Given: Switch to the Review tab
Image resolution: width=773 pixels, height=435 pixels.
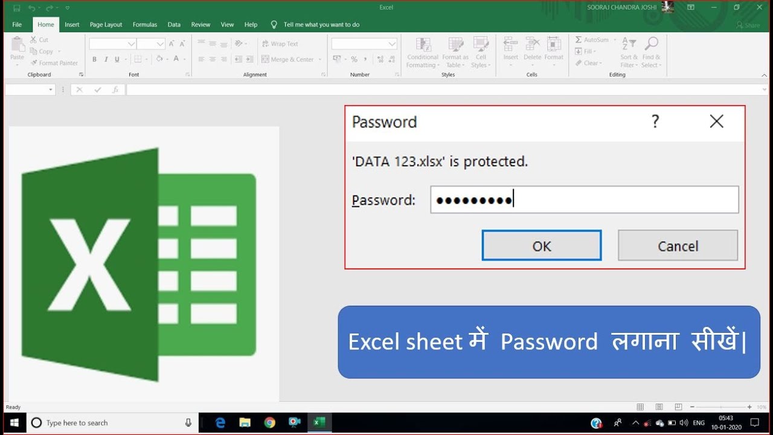Looking at the screenshot, I should pos(200,25).
